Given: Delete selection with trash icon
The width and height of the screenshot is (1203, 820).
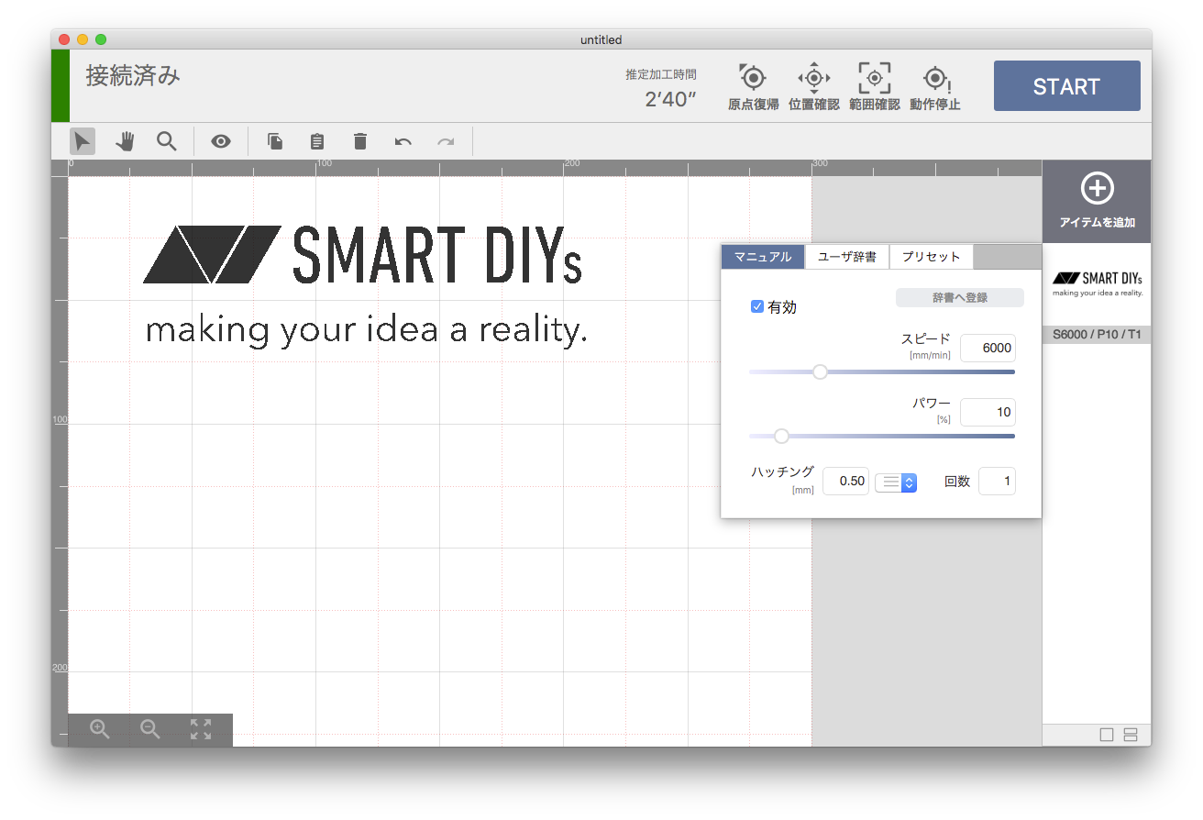Looking at the screenshot, I should coord(360,141).
